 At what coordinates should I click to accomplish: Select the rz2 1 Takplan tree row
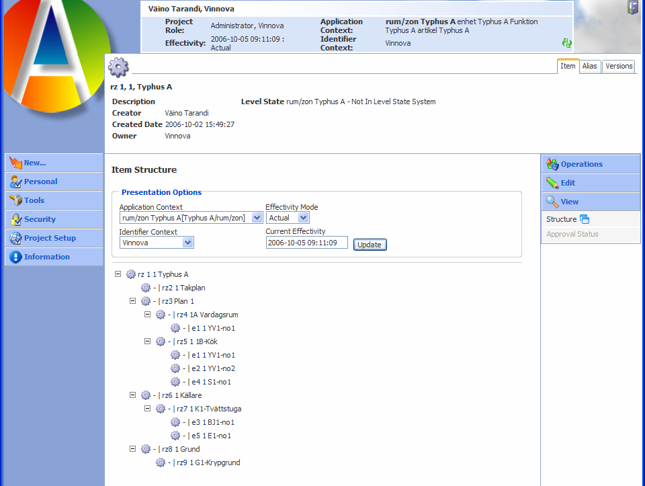pyautogui.click(x=183, y=288)
